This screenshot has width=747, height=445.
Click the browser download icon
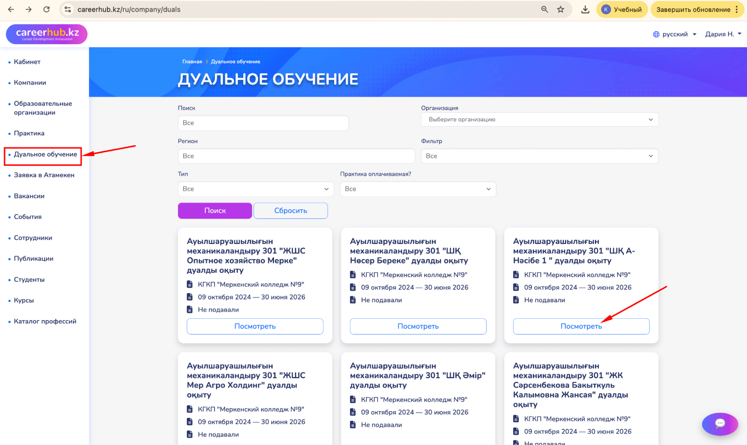585,9
